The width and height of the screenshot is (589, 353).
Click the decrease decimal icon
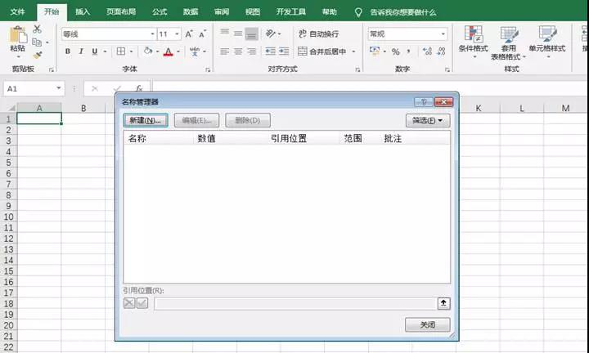(x=441, y=51)
